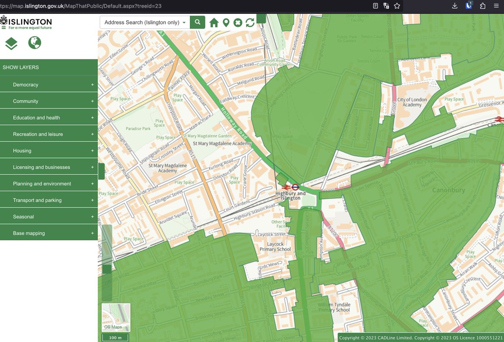
Task: Clear map with the X icon
Action: pyautogui.click(x=238, y=23)
